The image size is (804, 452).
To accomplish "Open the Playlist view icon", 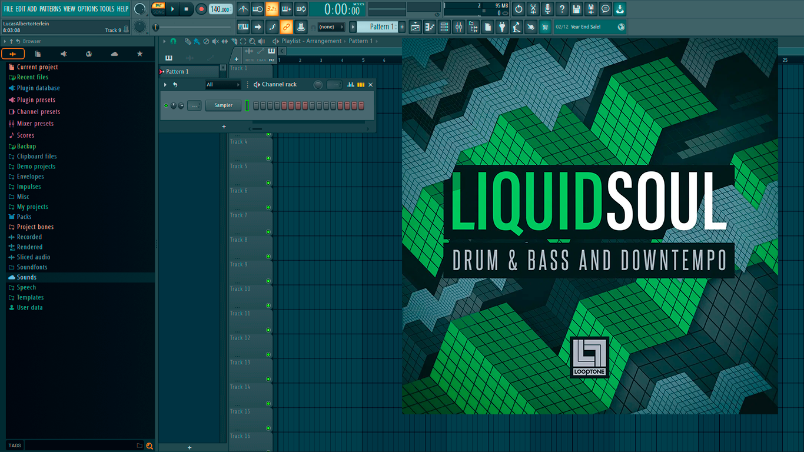I will tap(416, 26).
